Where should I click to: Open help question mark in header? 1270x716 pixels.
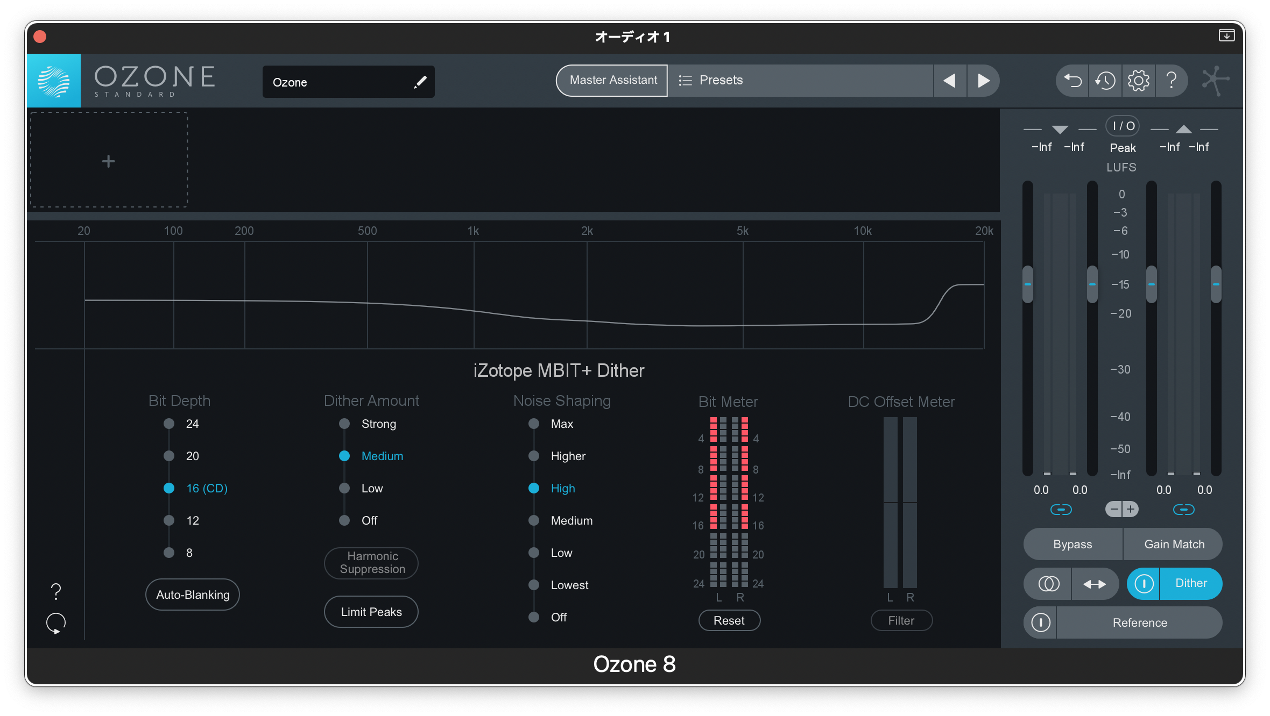[1171, 81]
